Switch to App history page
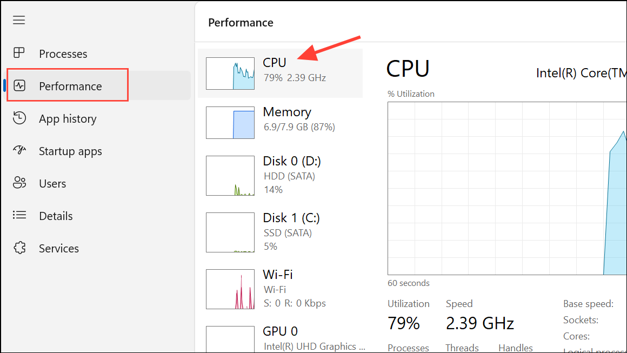627x353 pixels. pyautogui.click(x=99, y=119)
